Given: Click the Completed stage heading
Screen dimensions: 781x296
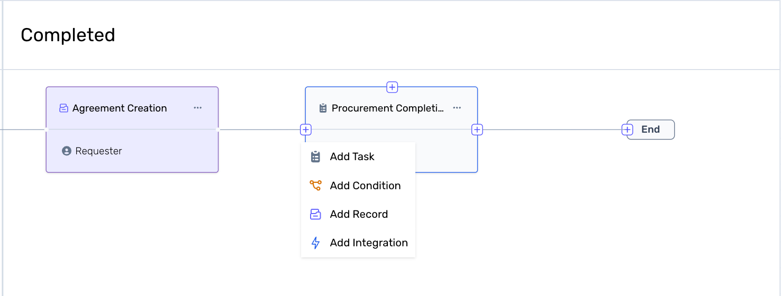Looking at the screenshot, I should [68, 35].
